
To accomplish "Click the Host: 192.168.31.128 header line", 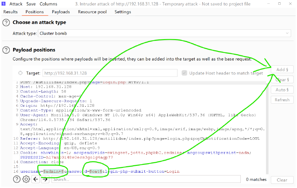I will point(46,87).
